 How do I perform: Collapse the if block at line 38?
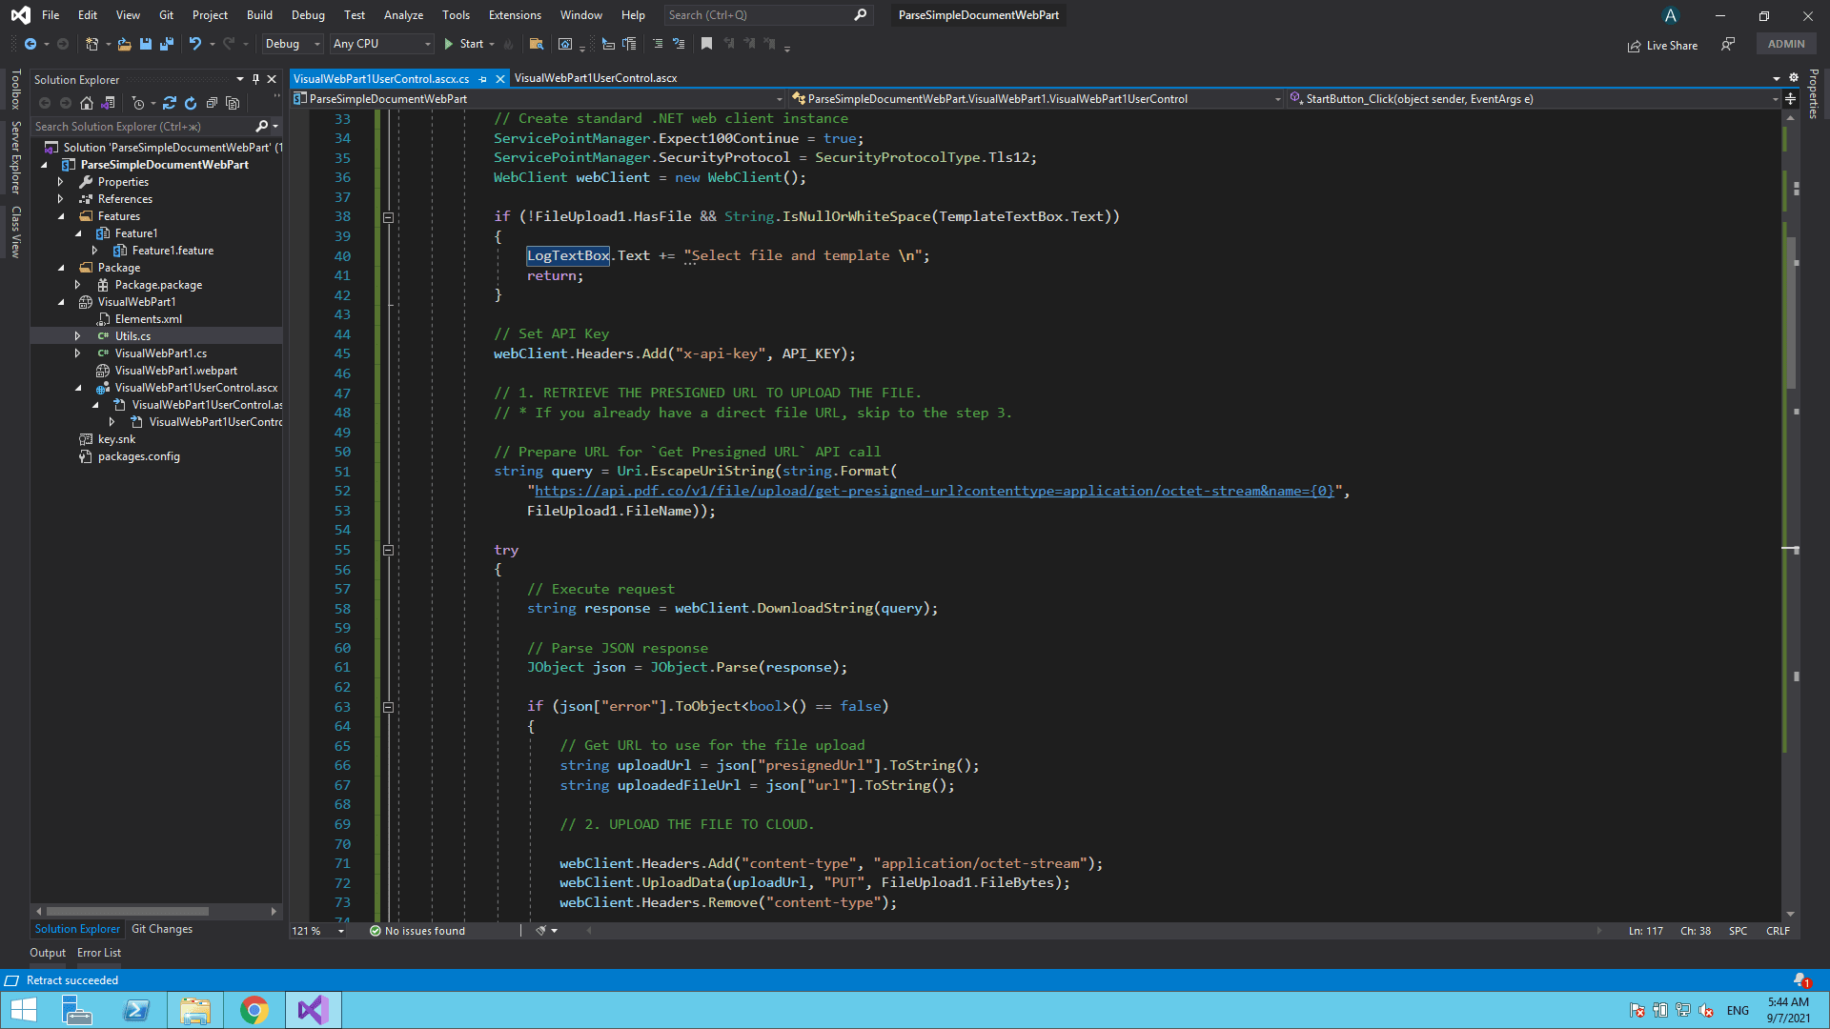click(x=388, y=217)
